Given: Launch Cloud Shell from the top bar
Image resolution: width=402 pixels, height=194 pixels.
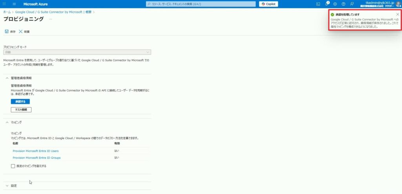Looking at the screenshot, I should coord(318,4).
